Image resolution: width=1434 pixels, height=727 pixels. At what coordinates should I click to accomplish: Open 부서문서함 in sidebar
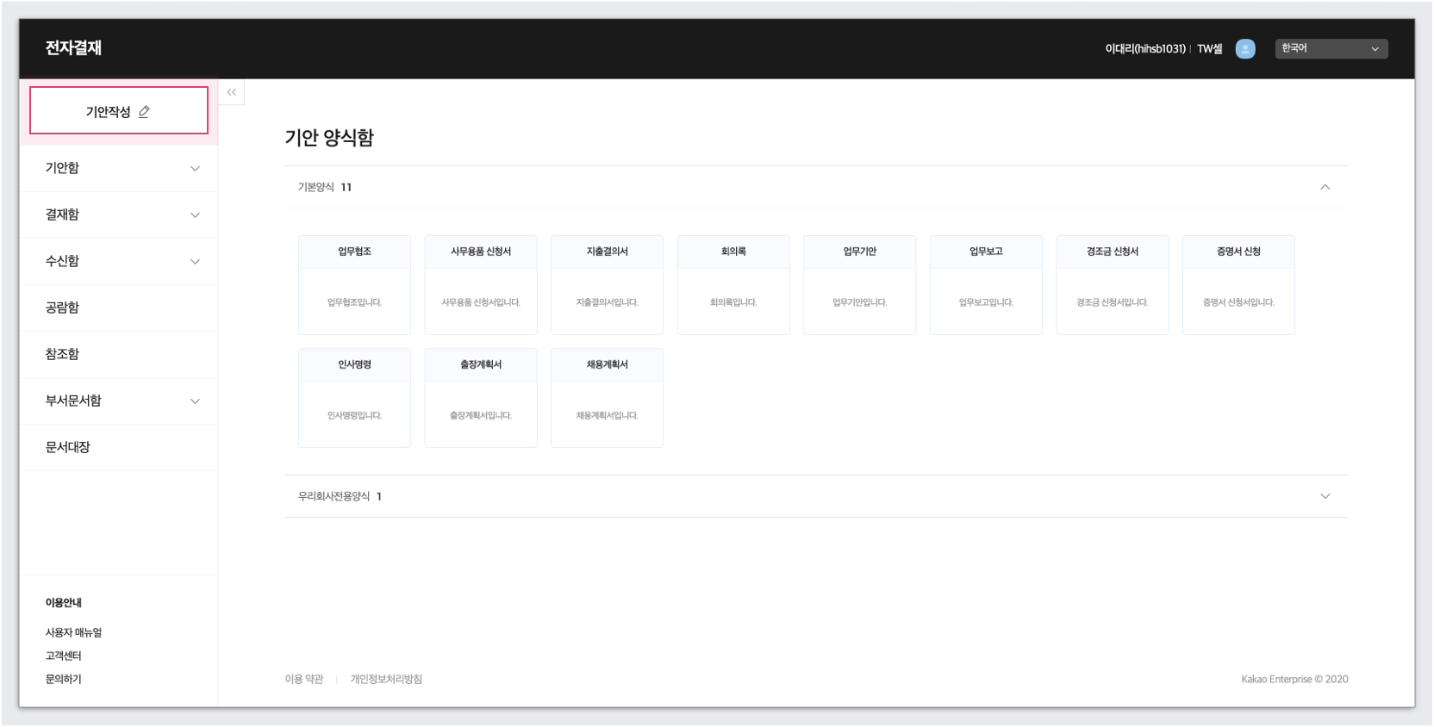[x=119, y=401]
